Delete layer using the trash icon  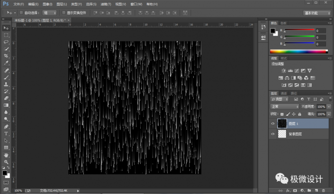[x=324, y=190]
